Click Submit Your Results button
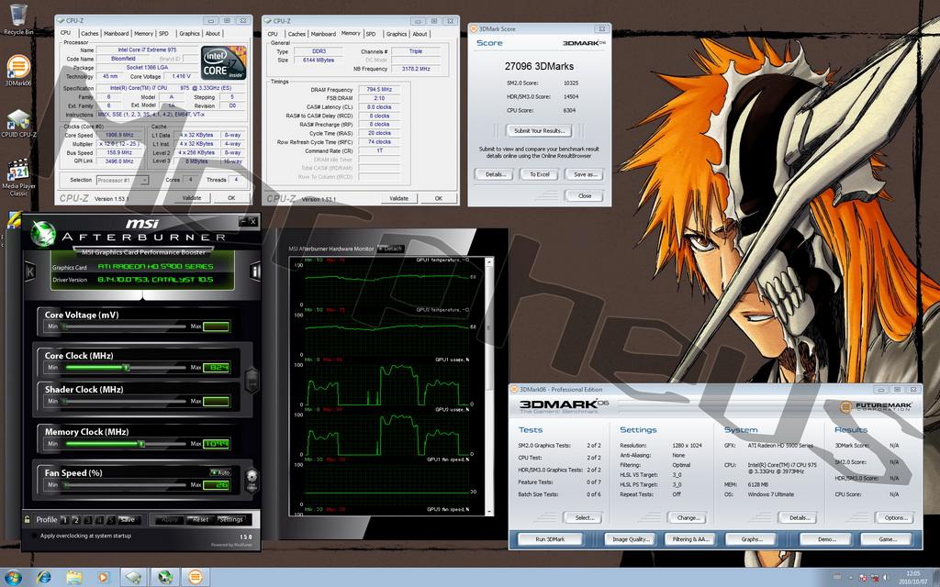Image resolution: width=940 pixels, height=587 pixels. pyautogui.click(x=539, y=130)
